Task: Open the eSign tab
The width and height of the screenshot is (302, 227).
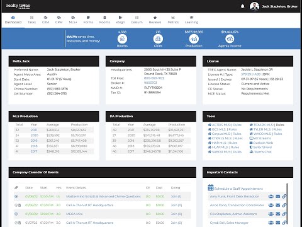Action: click(120, 20)
